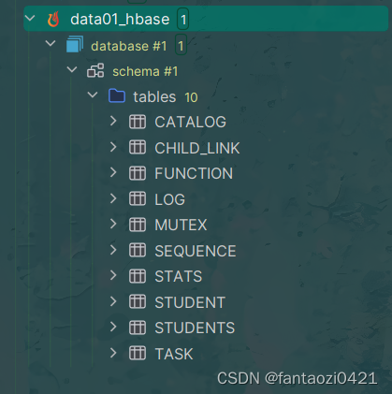Click the count badge beside database #1
Image resolution: width=392 pixels, height=394 pixels.
pos(181,45)
